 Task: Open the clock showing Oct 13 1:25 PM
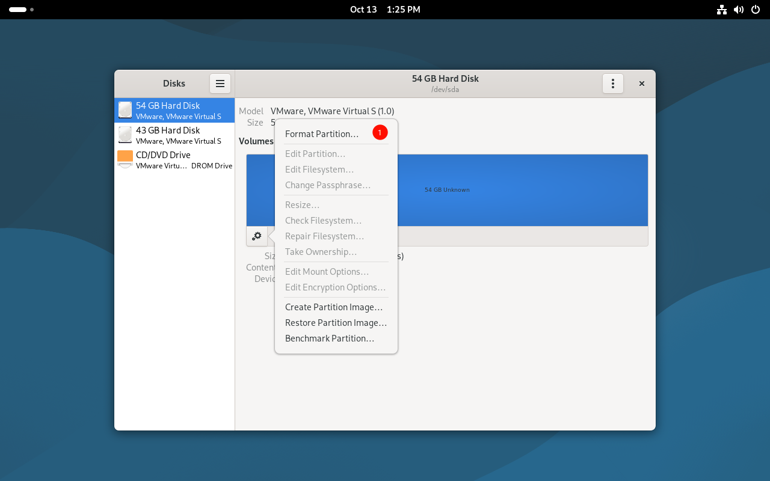click(x=385, y=10)
